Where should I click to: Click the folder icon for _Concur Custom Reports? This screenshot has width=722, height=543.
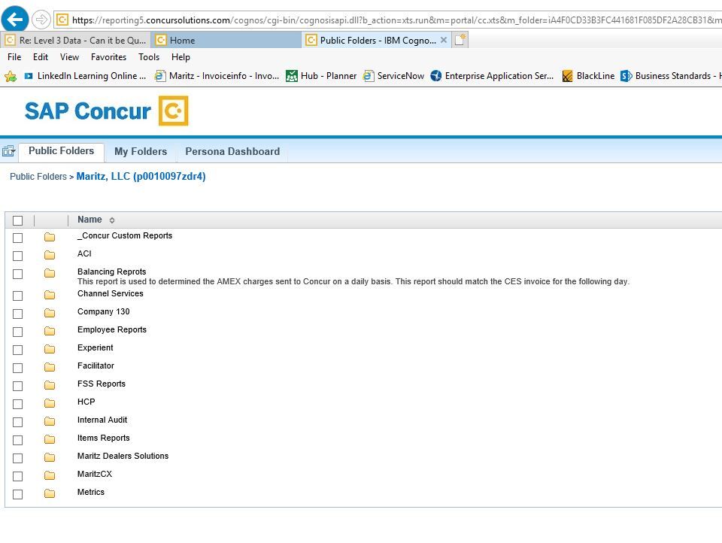coord(50,237)
